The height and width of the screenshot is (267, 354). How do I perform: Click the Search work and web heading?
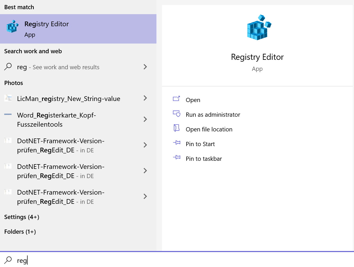33,51
